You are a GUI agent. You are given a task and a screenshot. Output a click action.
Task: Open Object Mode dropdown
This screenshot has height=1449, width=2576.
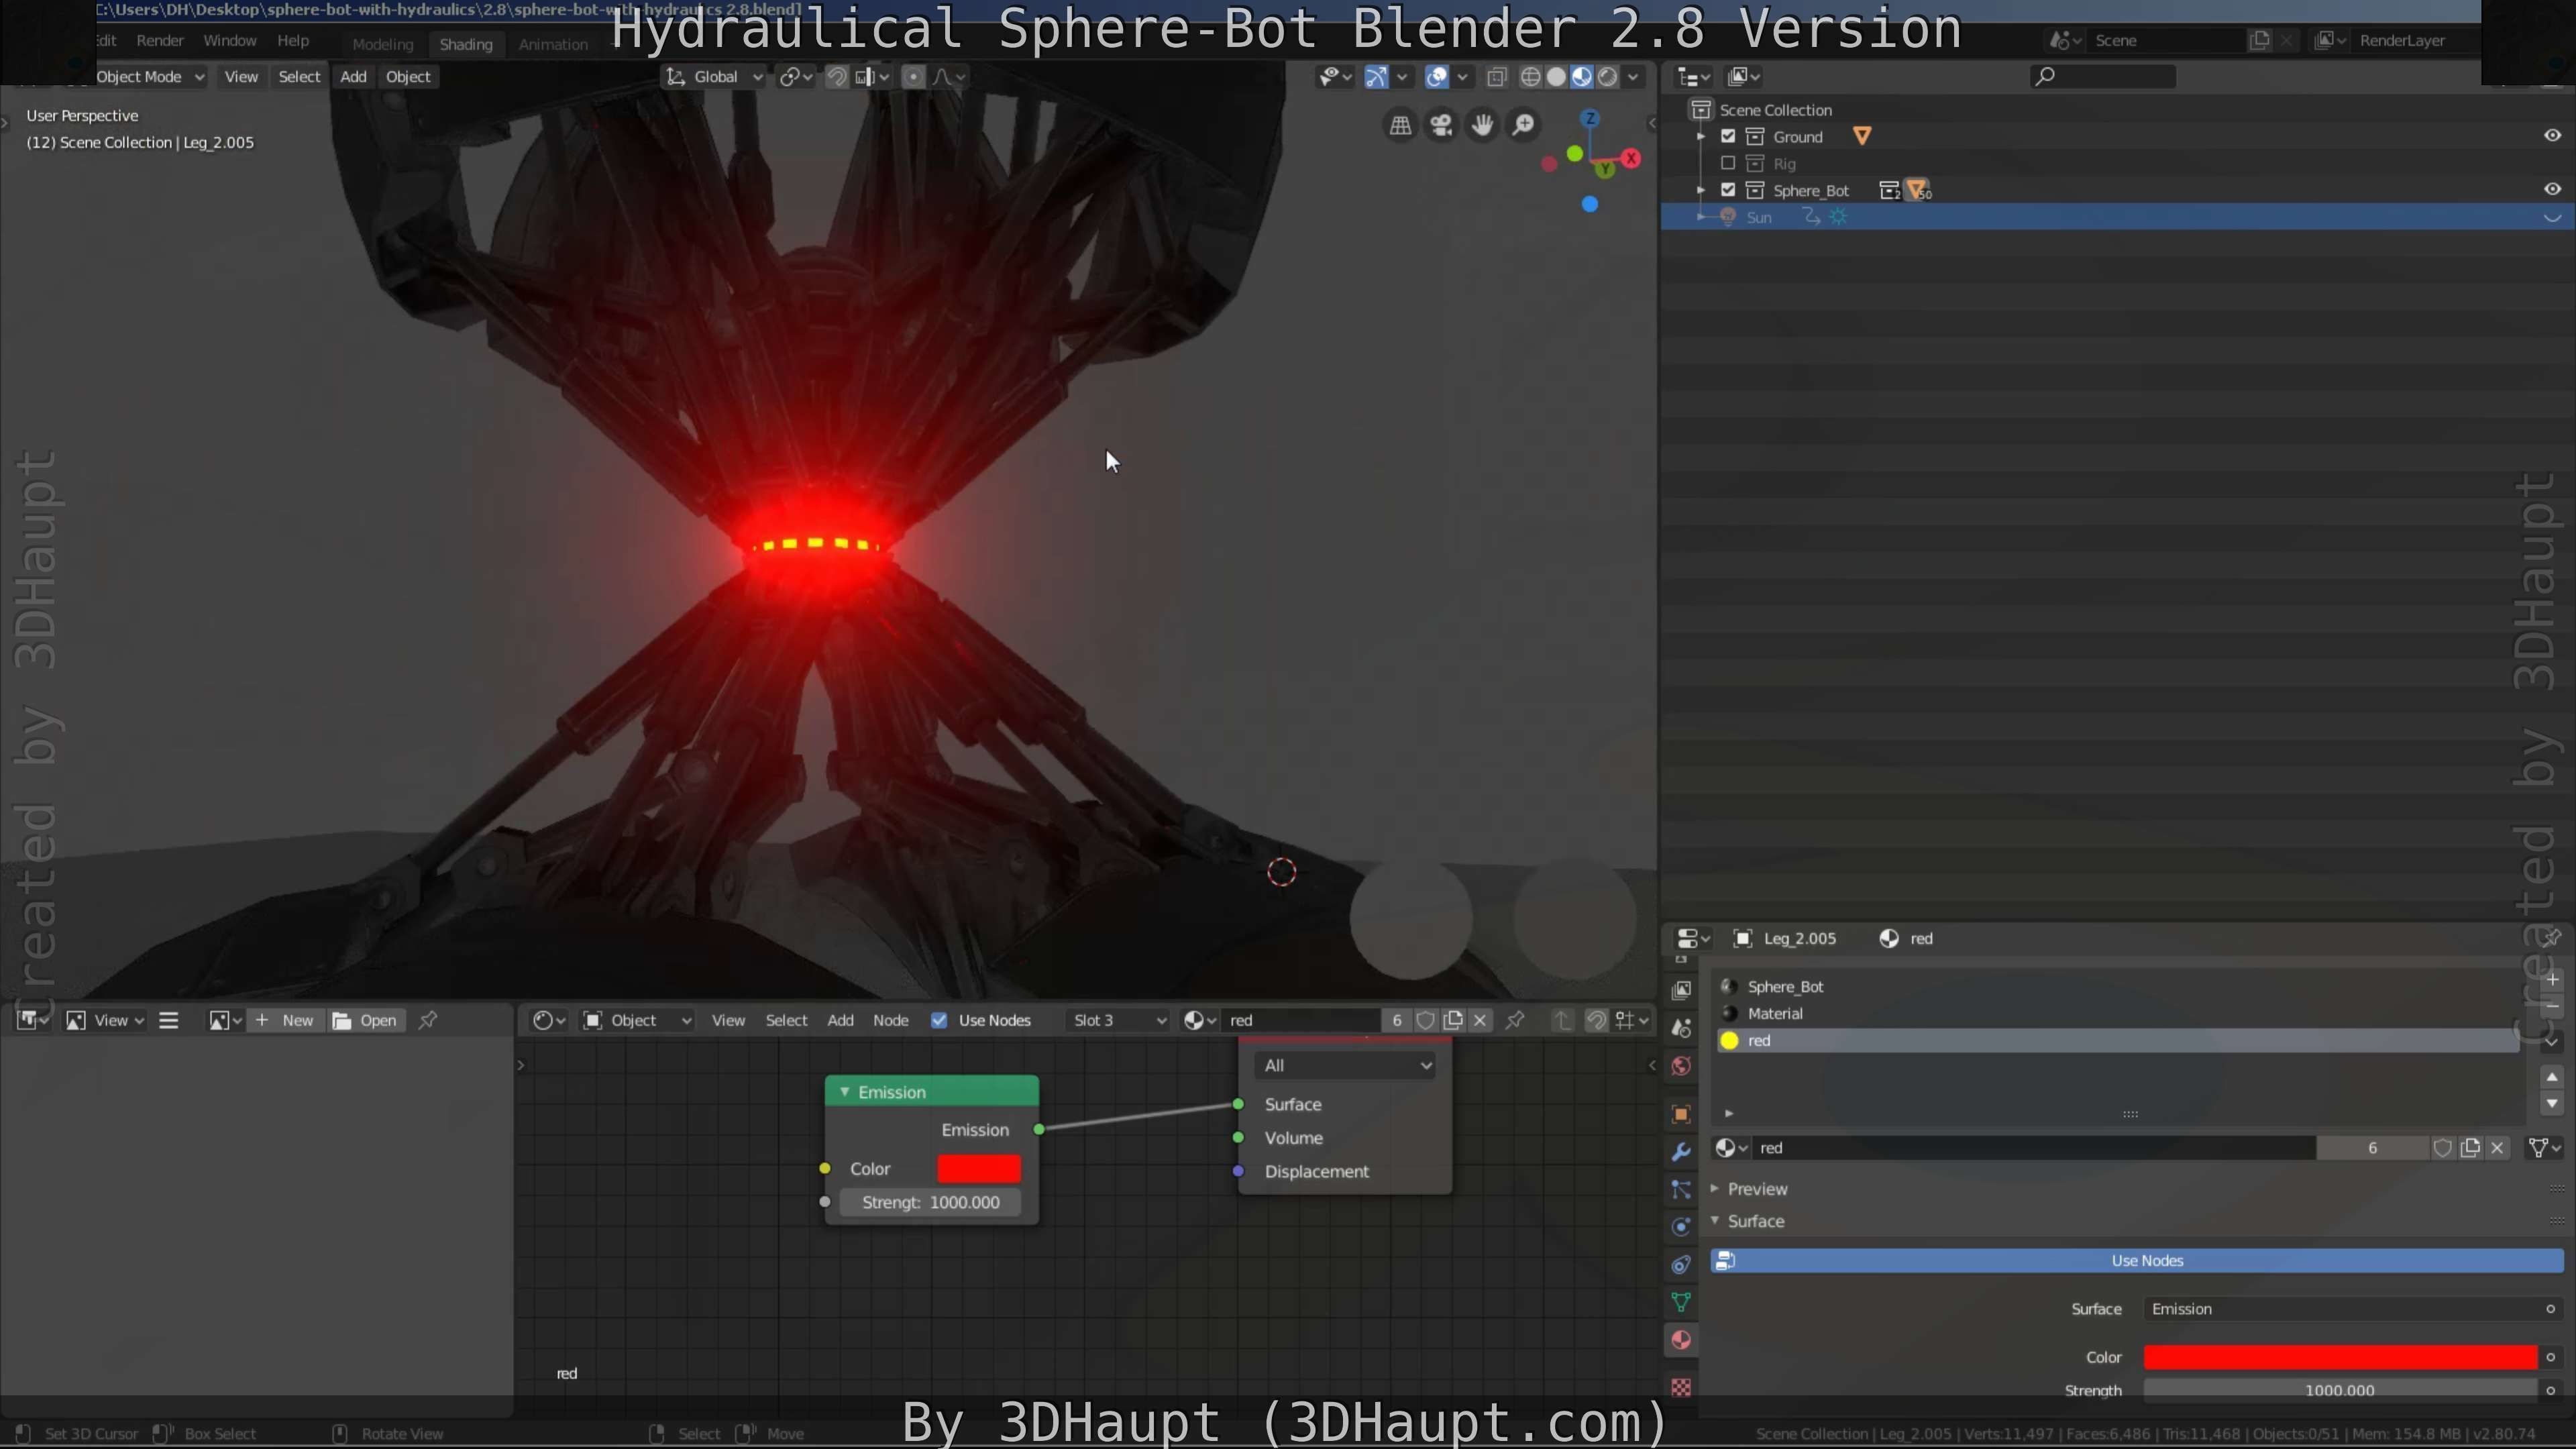(150, 77)
